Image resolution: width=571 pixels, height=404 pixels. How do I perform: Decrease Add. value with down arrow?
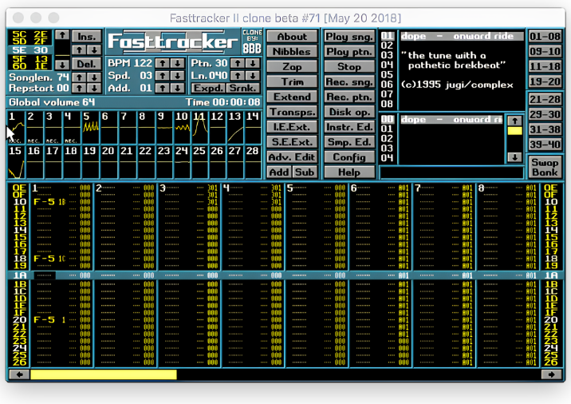coord(178,88)
